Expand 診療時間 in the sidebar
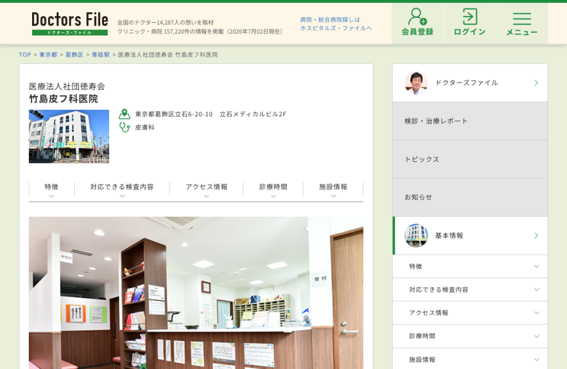 click(x=470, y=336)
